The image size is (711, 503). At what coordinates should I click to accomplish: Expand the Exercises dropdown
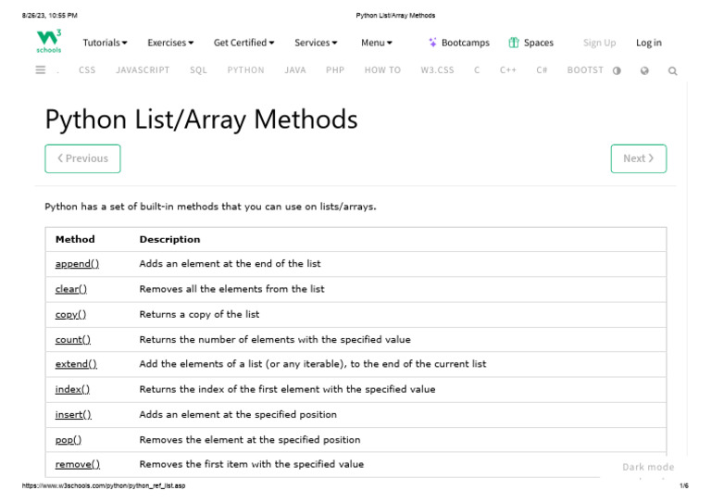170,43
